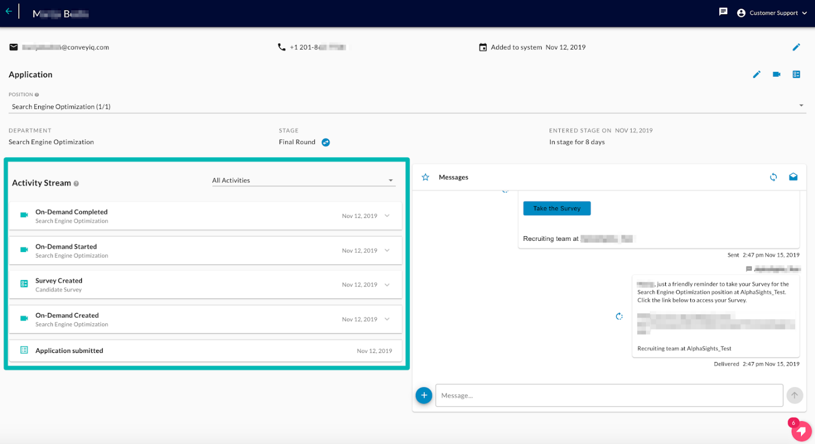This screenshot has width=815, height=444.
Task: Click the calendar icon beside Added to system
Action: tap(483, 47)
